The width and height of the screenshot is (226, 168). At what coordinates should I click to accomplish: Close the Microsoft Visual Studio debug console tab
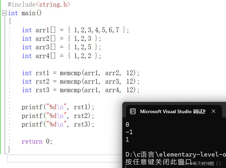213,111
